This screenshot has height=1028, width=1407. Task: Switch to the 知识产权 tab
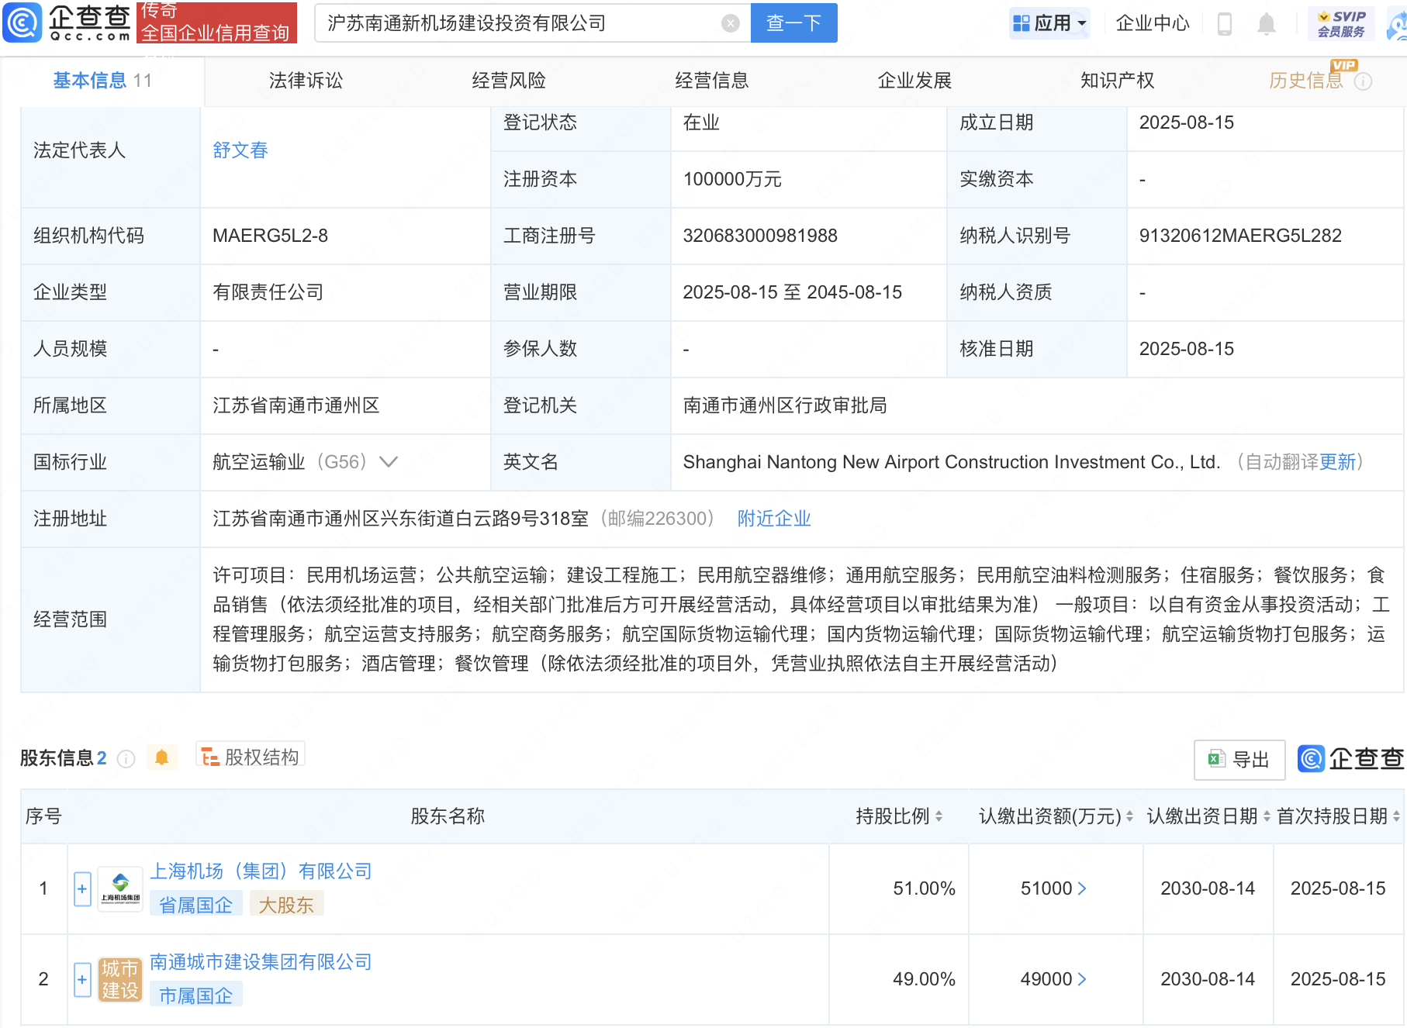point(1117,81)
